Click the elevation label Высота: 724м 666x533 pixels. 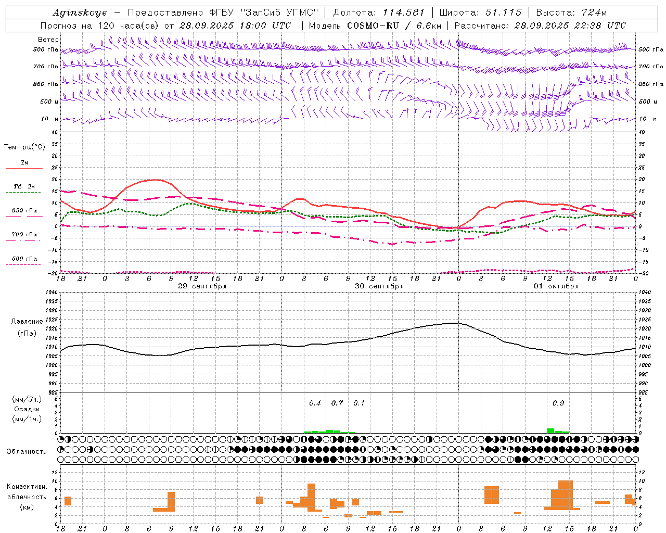coord(571,12)
